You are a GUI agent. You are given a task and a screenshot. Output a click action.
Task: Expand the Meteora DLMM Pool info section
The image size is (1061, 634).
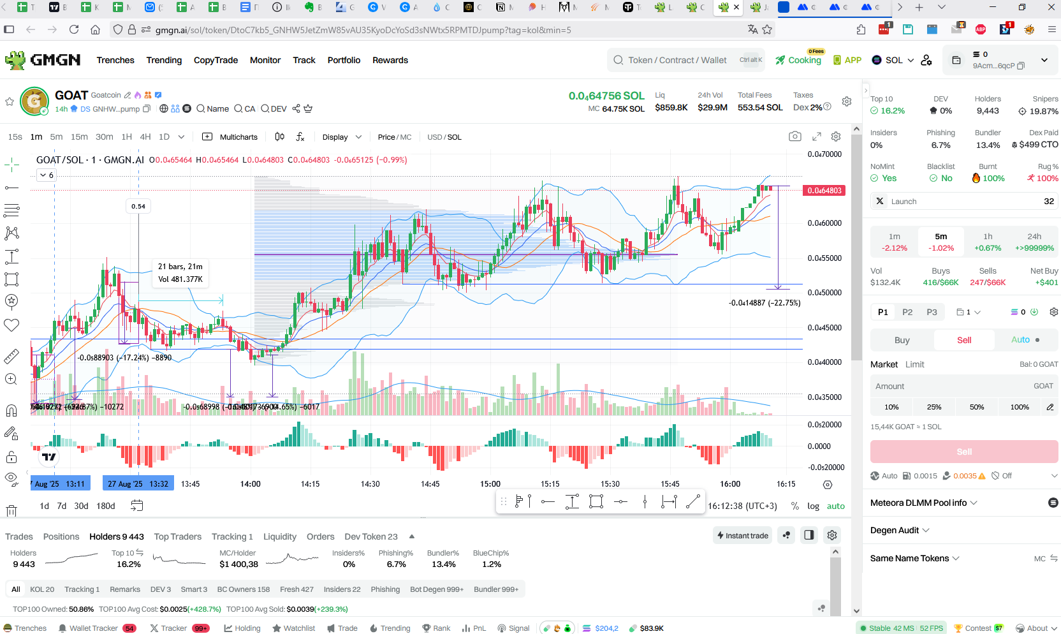tap(924, 503)
